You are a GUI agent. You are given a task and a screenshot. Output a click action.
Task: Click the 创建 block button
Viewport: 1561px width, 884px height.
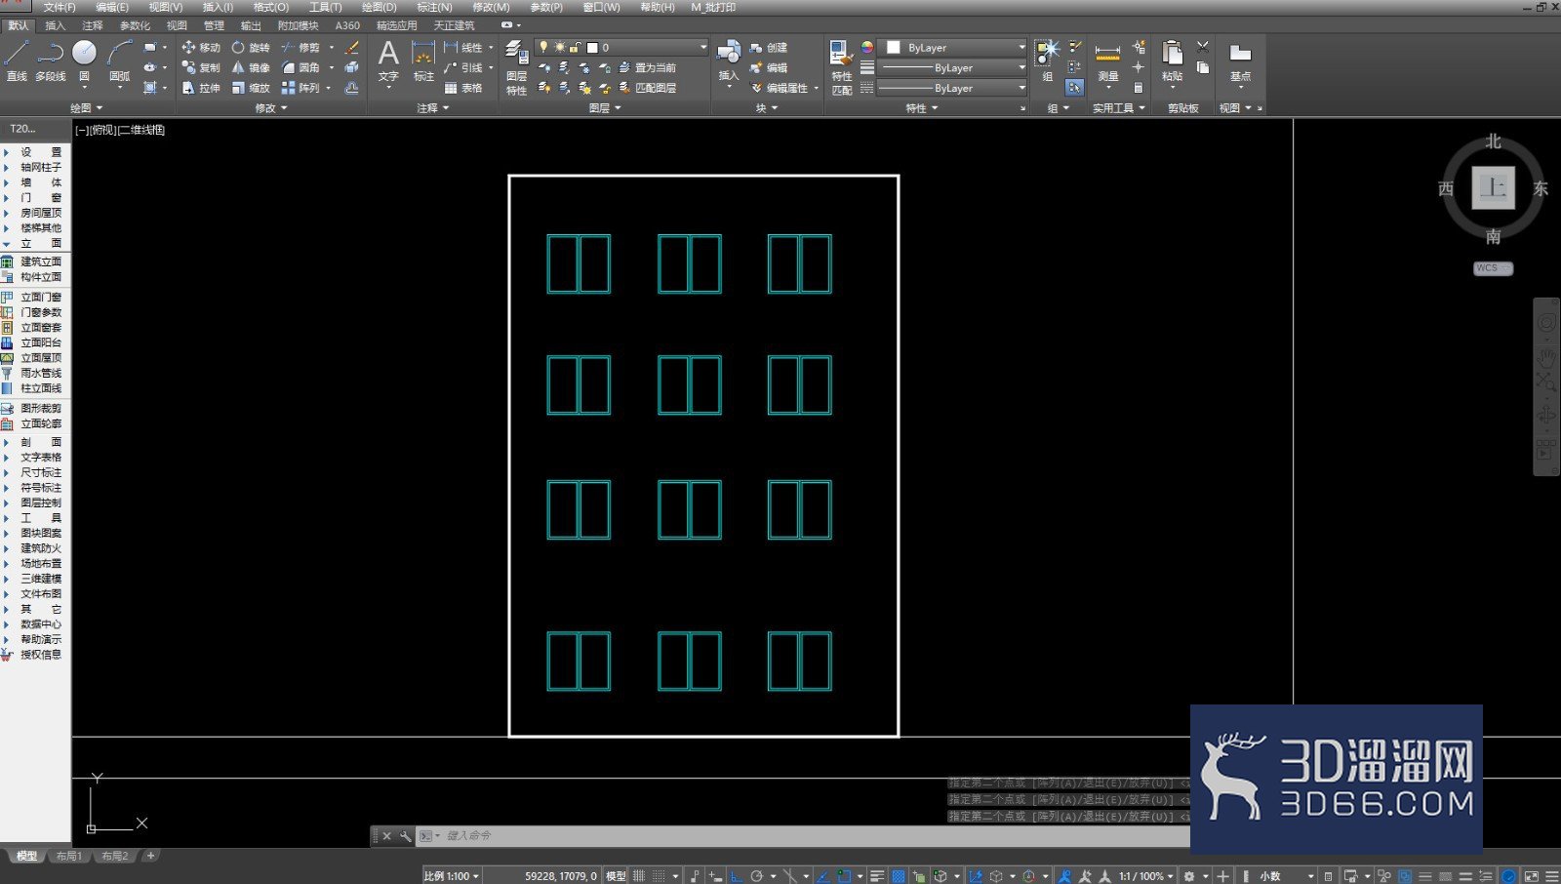coord(769,47)
